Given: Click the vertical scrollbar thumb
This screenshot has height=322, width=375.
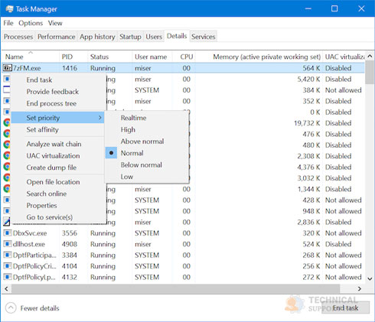Looking at the screenshot, I should [x=370, y=72].
